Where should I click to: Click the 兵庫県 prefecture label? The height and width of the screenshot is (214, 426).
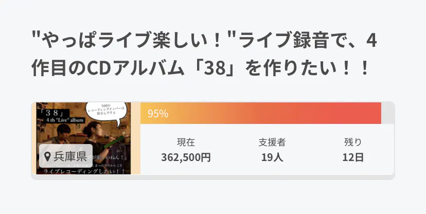[x=70, y=156]
